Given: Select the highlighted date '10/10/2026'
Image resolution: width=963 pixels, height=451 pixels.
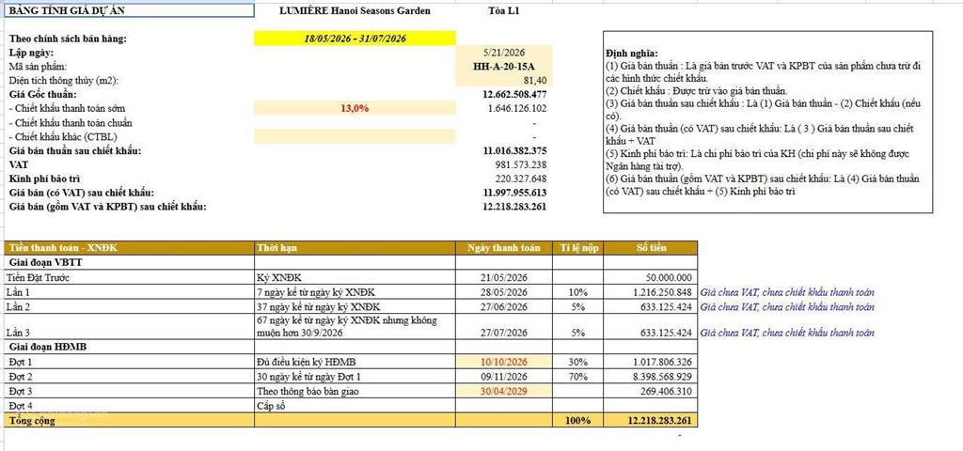Looking at the screenshot, I should tap(504, 362).
